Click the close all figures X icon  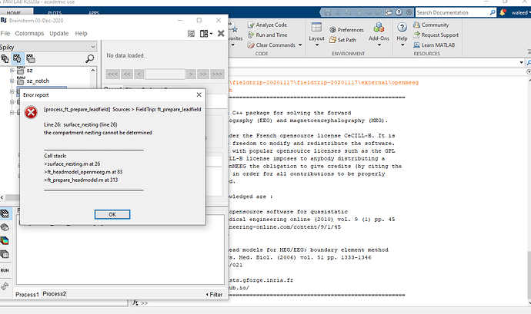[221, 33]
